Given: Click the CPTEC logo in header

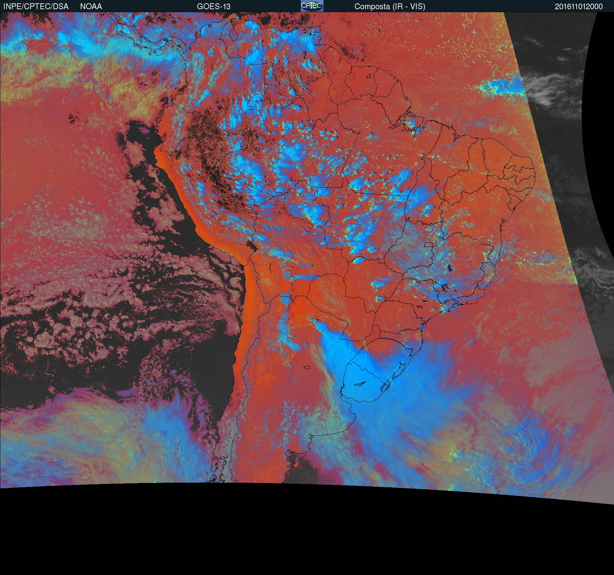Looking at the screenshot, I should (x=312, y=6).
